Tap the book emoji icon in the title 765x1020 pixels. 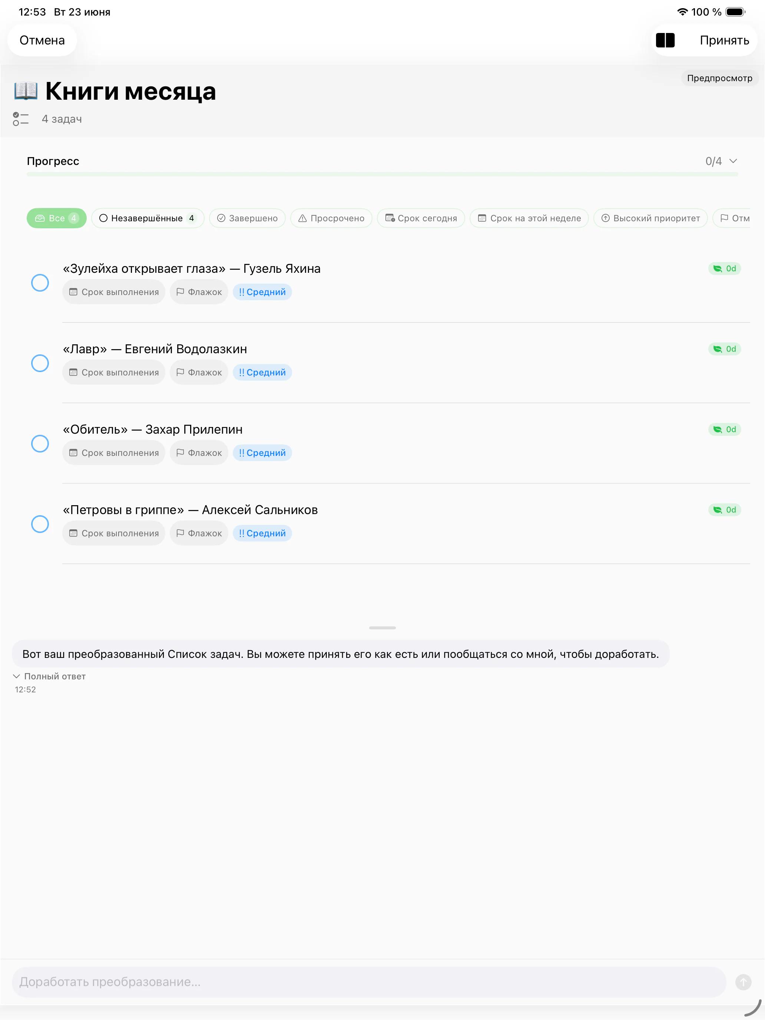tap(26, 91)
